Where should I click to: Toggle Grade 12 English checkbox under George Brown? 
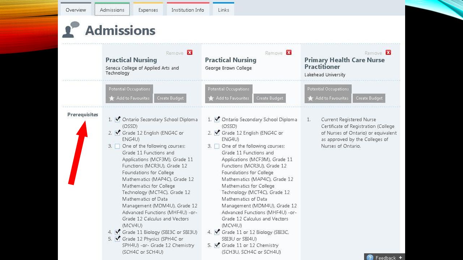point(217,133)
